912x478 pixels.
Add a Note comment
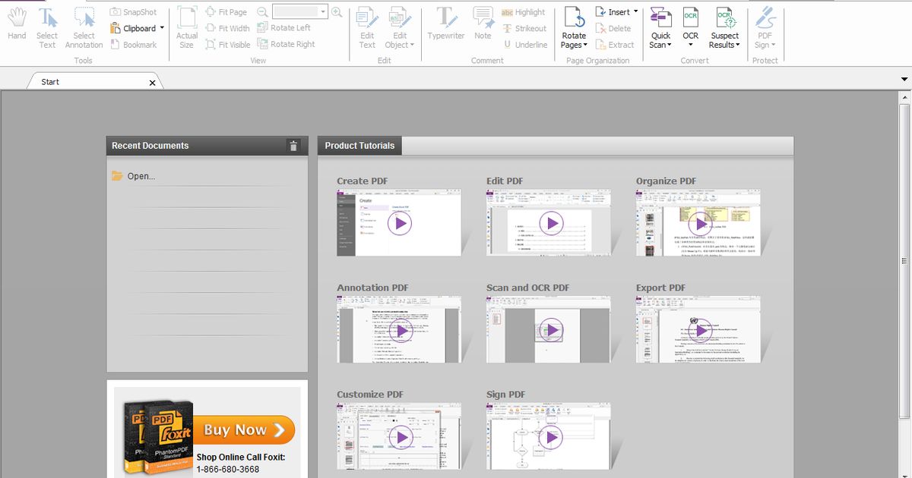[x=483, y=27]
